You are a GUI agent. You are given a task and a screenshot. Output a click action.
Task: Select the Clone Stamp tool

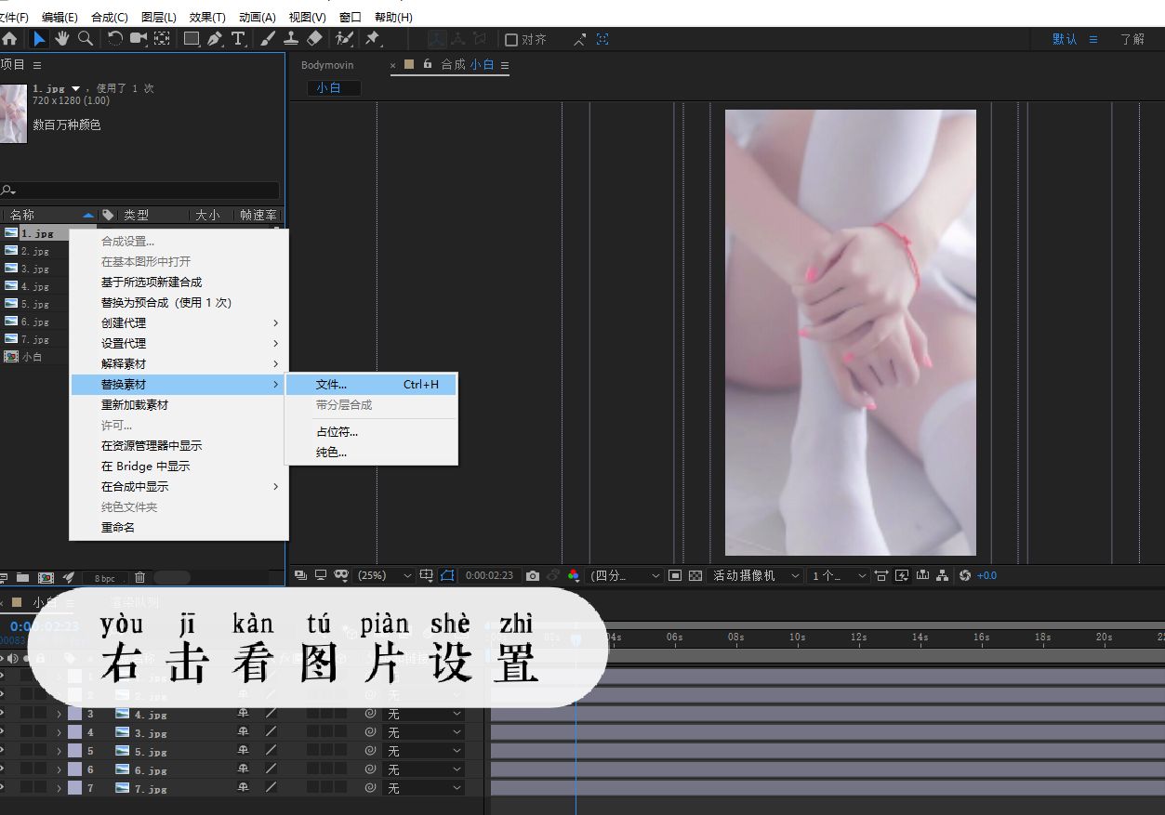291,39
